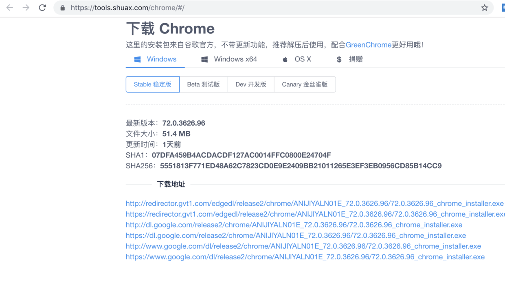Image resolution: width=505 pixels, height=302 pixels.
Task: Focus the address bar URL field
Action: point(273,8)
